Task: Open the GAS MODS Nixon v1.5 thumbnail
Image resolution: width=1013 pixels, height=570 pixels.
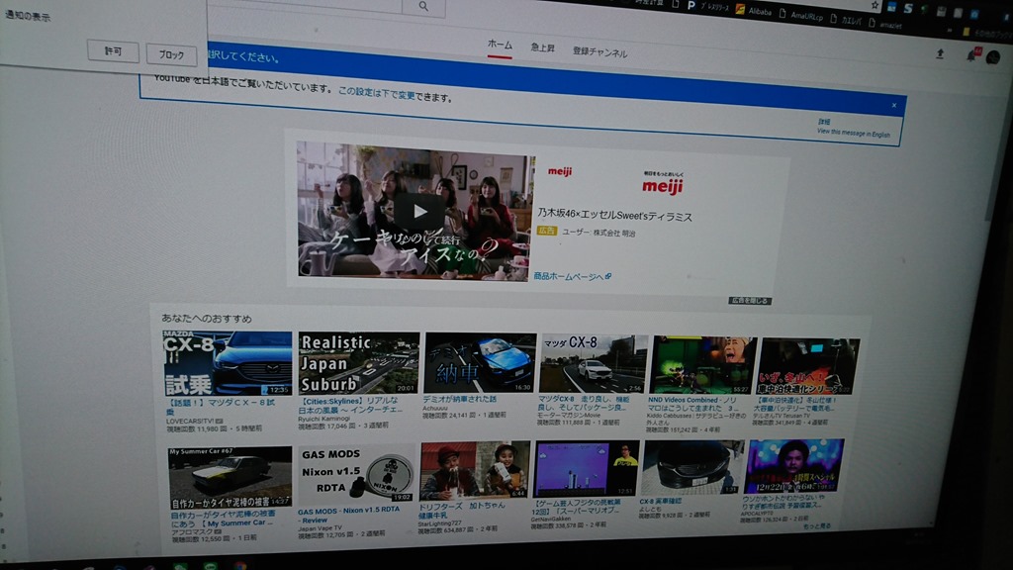Action: pyautogui.click(x=356, y=473)
